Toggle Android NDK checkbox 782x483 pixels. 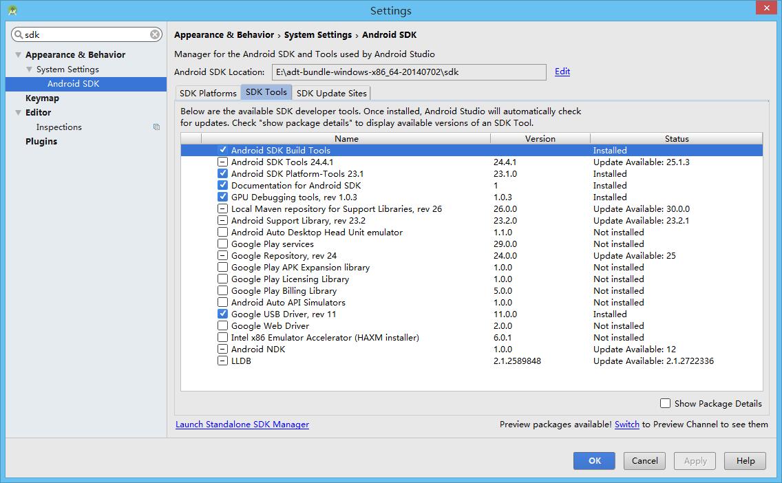pos(222,350)
